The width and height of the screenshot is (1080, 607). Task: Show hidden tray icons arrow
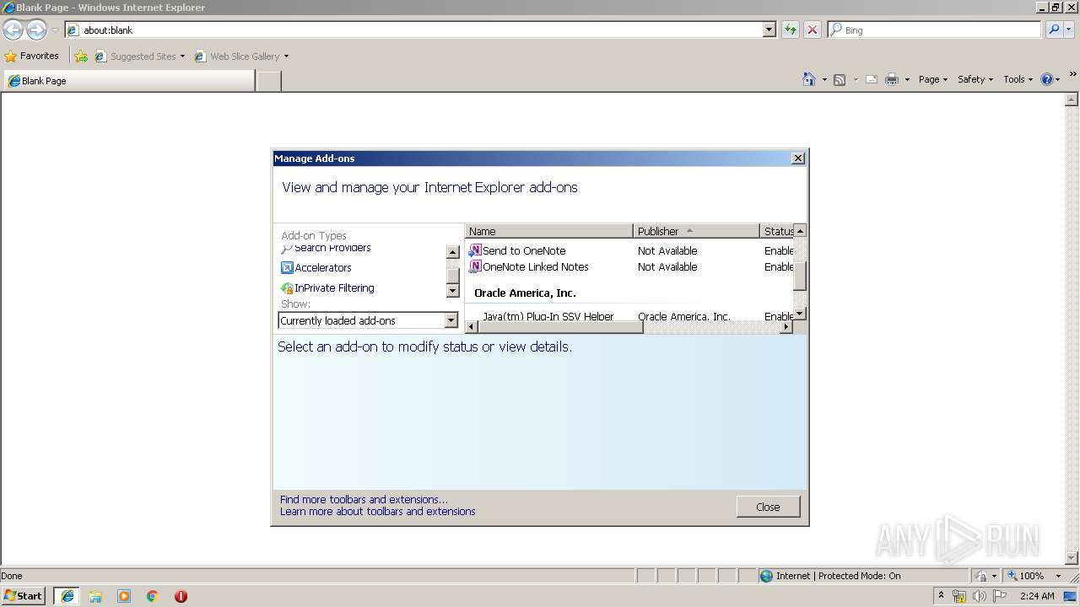(x=941, y=595)
